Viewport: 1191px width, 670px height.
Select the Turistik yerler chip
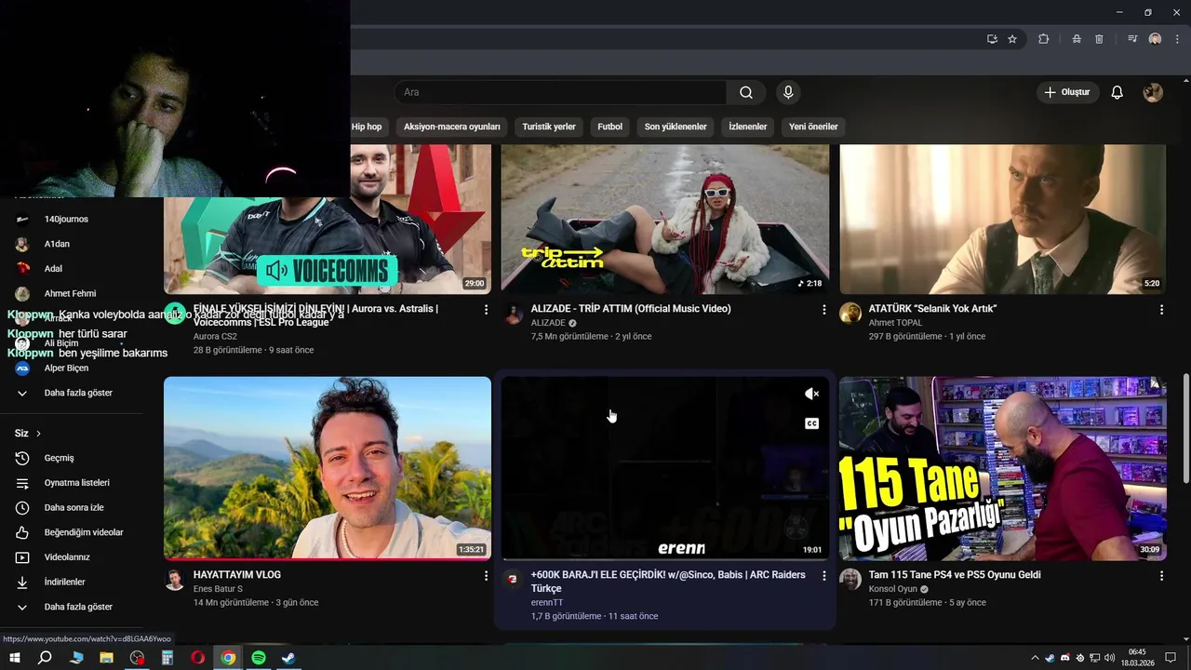click(x=549, y=127)
